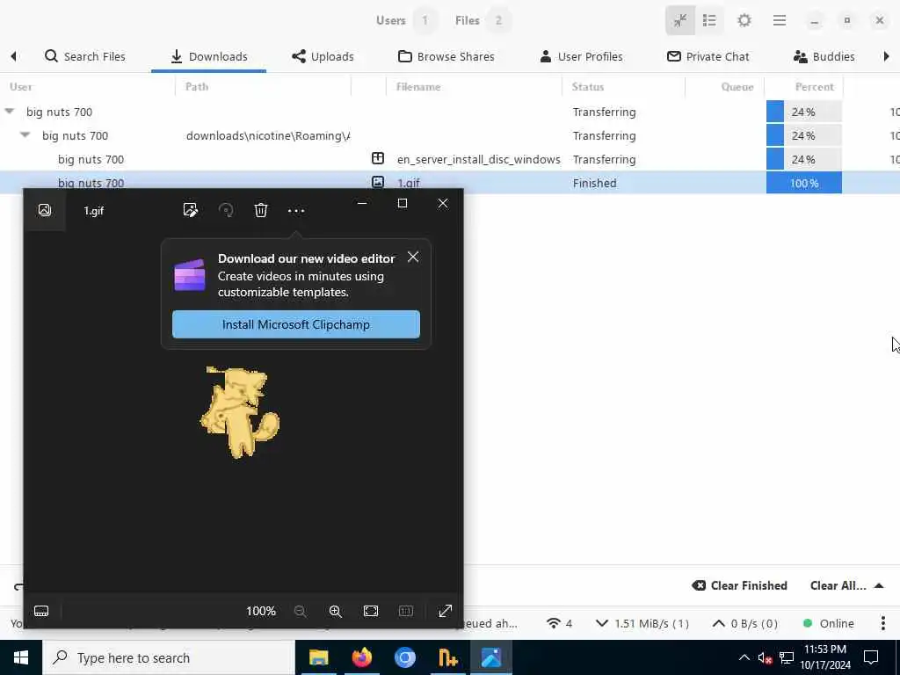Open the Buddies tab
The image size is (900, 675).
pyautogui.click(x=824, y=56)
